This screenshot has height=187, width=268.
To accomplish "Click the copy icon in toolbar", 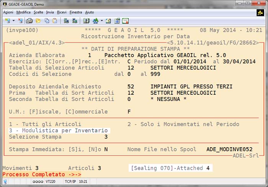I will (47, 21).
